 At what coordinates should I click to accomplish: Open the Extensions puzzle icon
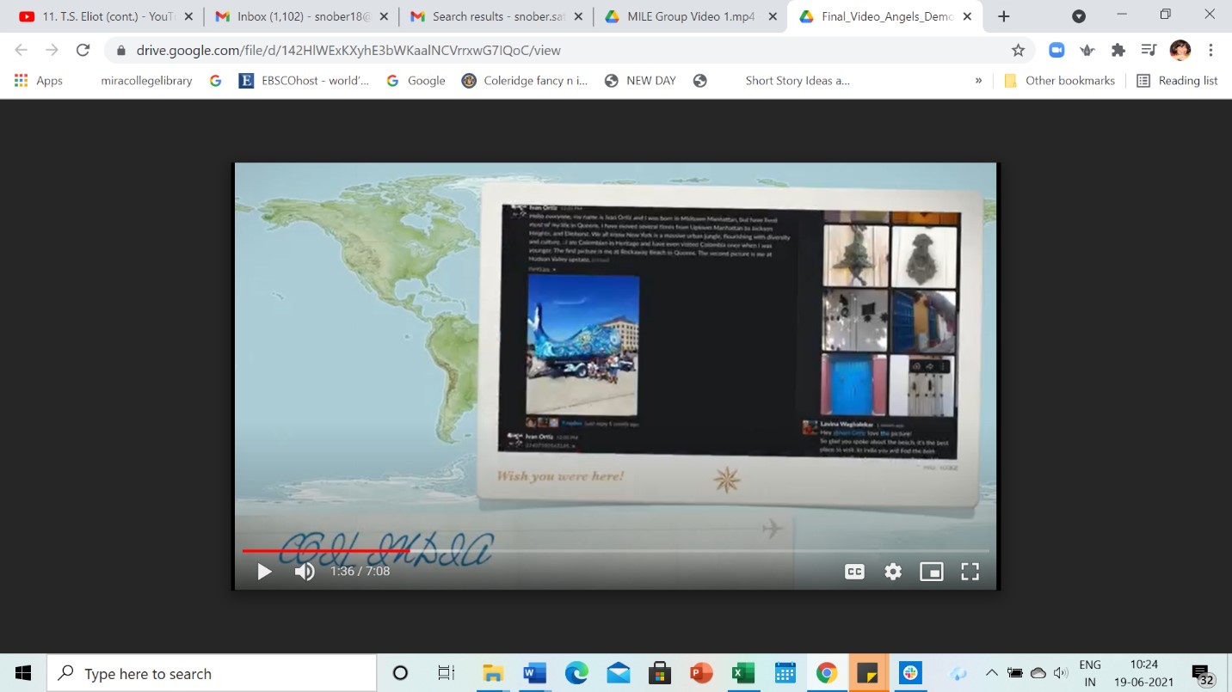click(x=1118, y=50)
